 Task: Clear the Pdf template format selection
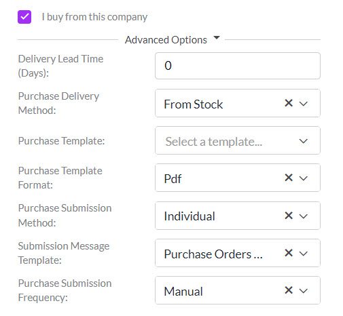(289, 178)
